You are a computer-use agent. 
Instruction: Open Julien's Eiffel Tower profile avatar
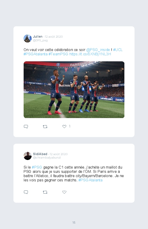pyautogui.click(x=28, y=38)
